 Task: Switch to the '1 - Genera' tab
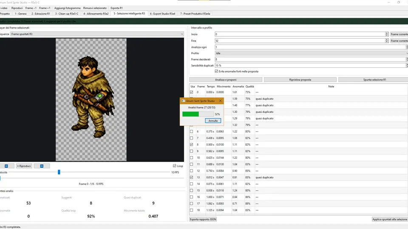tap(20, 14)
